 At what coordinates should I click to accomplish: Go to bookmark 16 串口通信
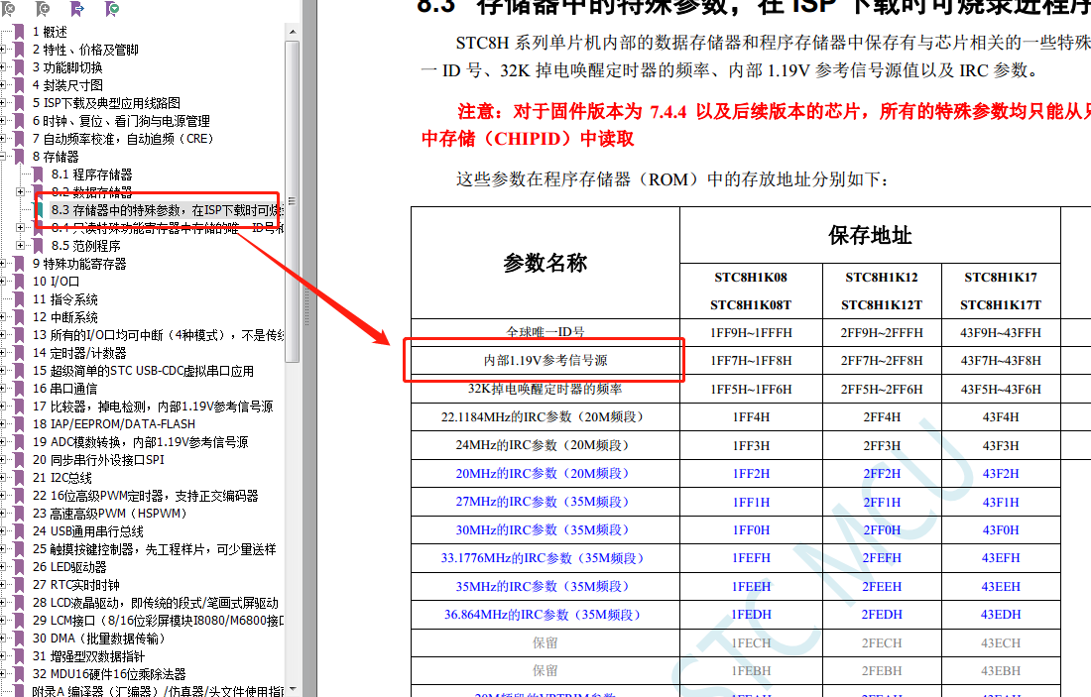tap(64, 388)
